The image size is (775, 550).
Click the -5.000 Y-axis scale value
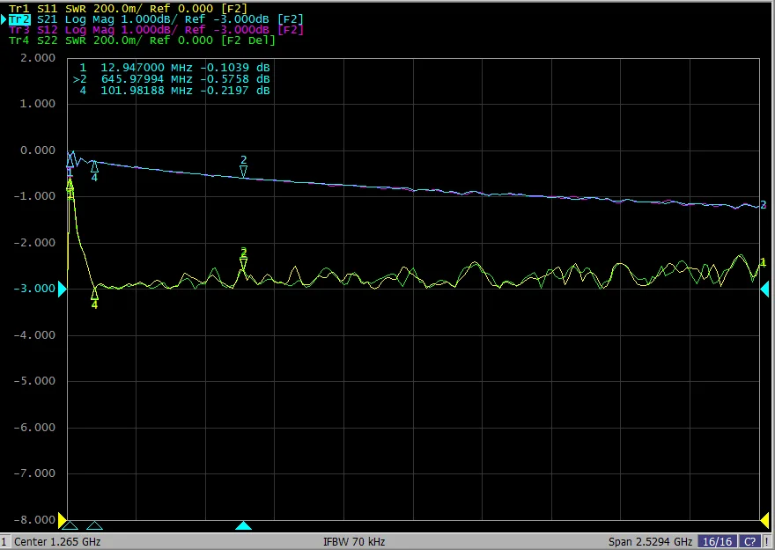pos(34,381)
